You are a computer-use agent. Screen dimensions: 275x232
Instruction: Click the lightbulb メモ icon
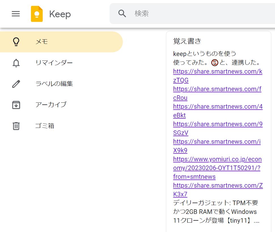tap(16, 42)
